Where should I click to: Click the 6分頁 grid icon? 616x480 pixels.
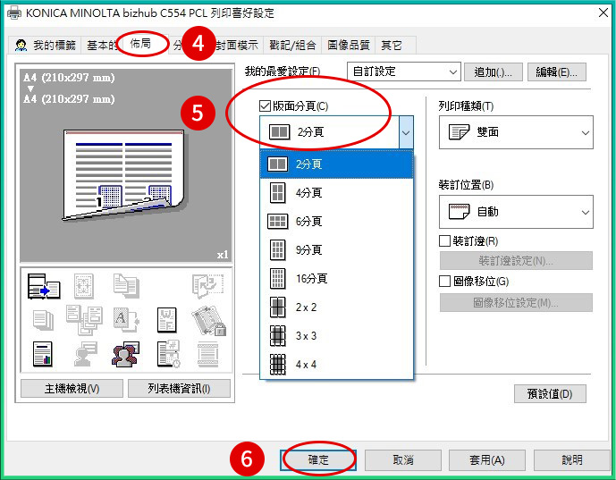point(277,221)
